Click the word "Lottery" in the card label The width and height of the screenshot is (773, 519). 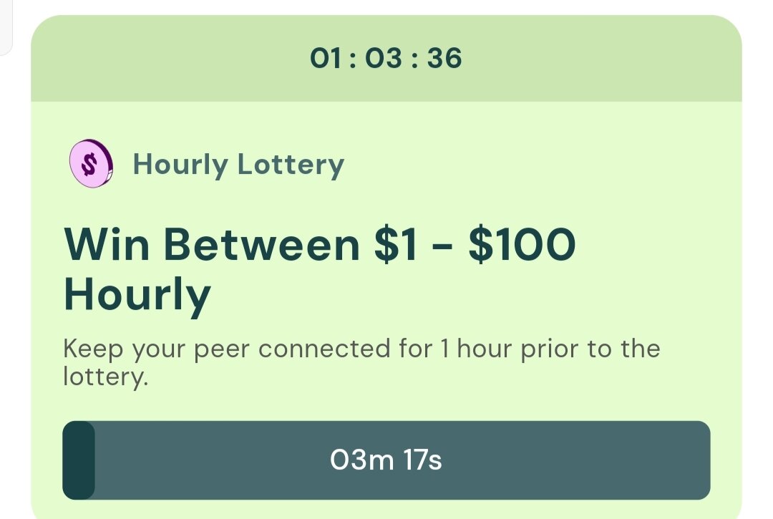pyautogui.click(x=291, y=165)
